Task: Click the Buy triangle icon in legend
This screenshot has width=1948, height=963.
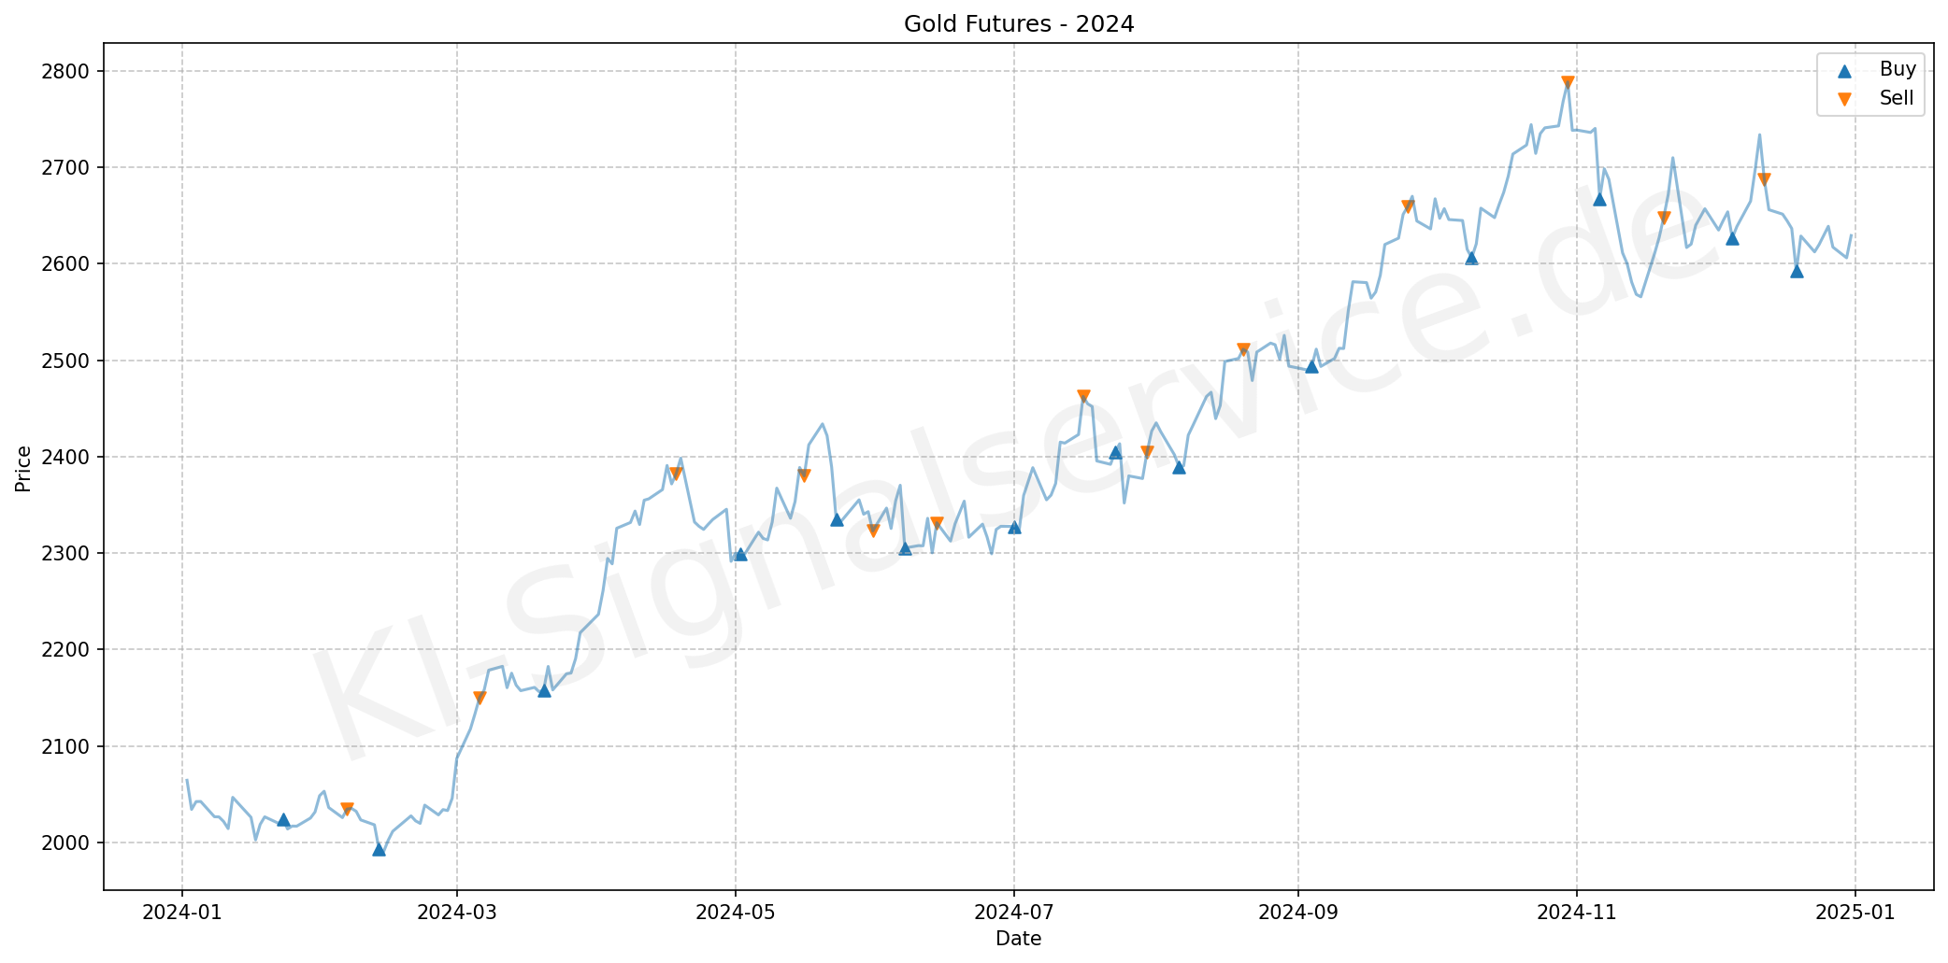Action: [x=1843, y=70]
